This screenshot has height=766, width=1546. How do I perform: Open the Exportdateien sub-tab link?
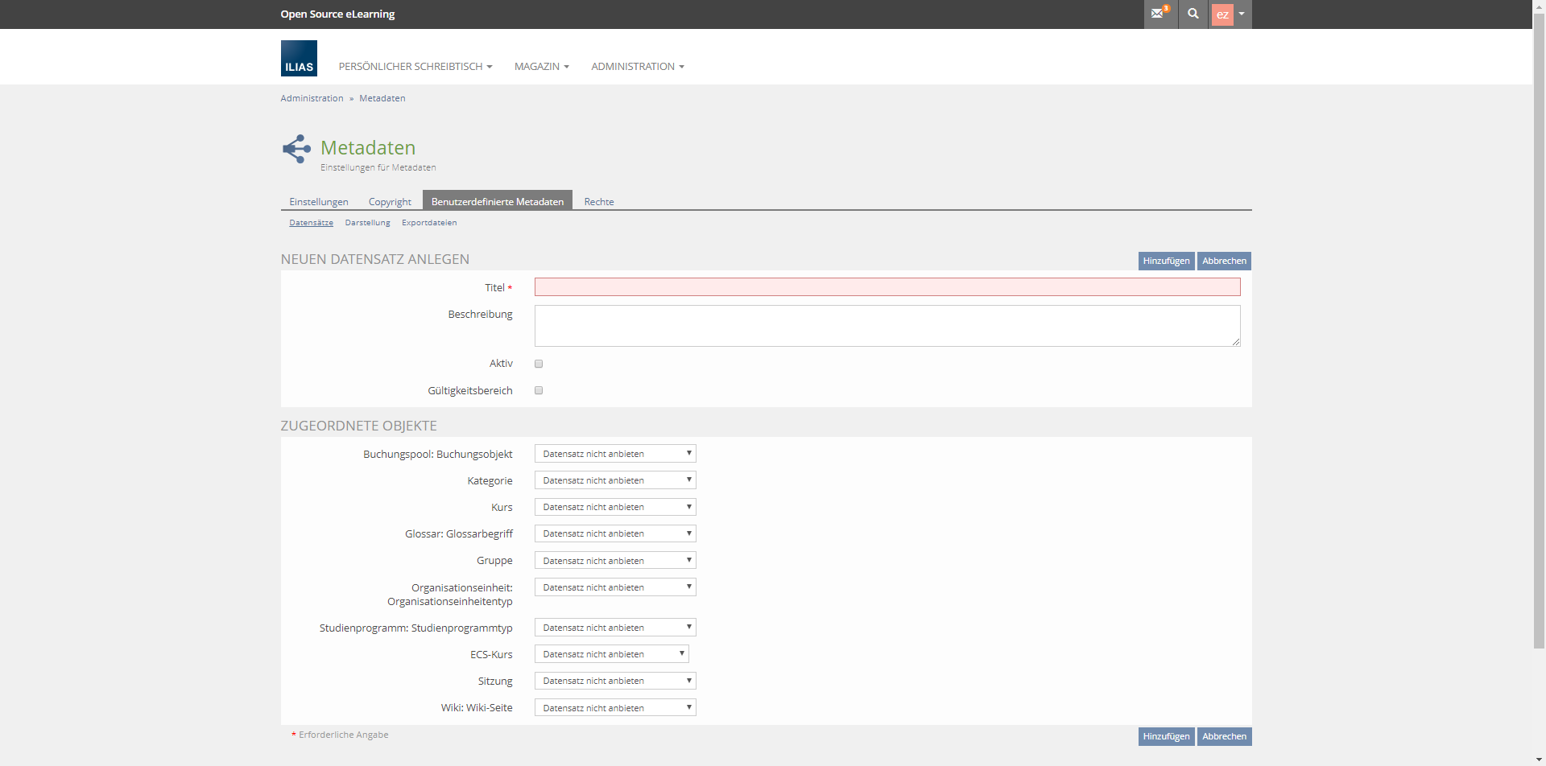[428, 223]
